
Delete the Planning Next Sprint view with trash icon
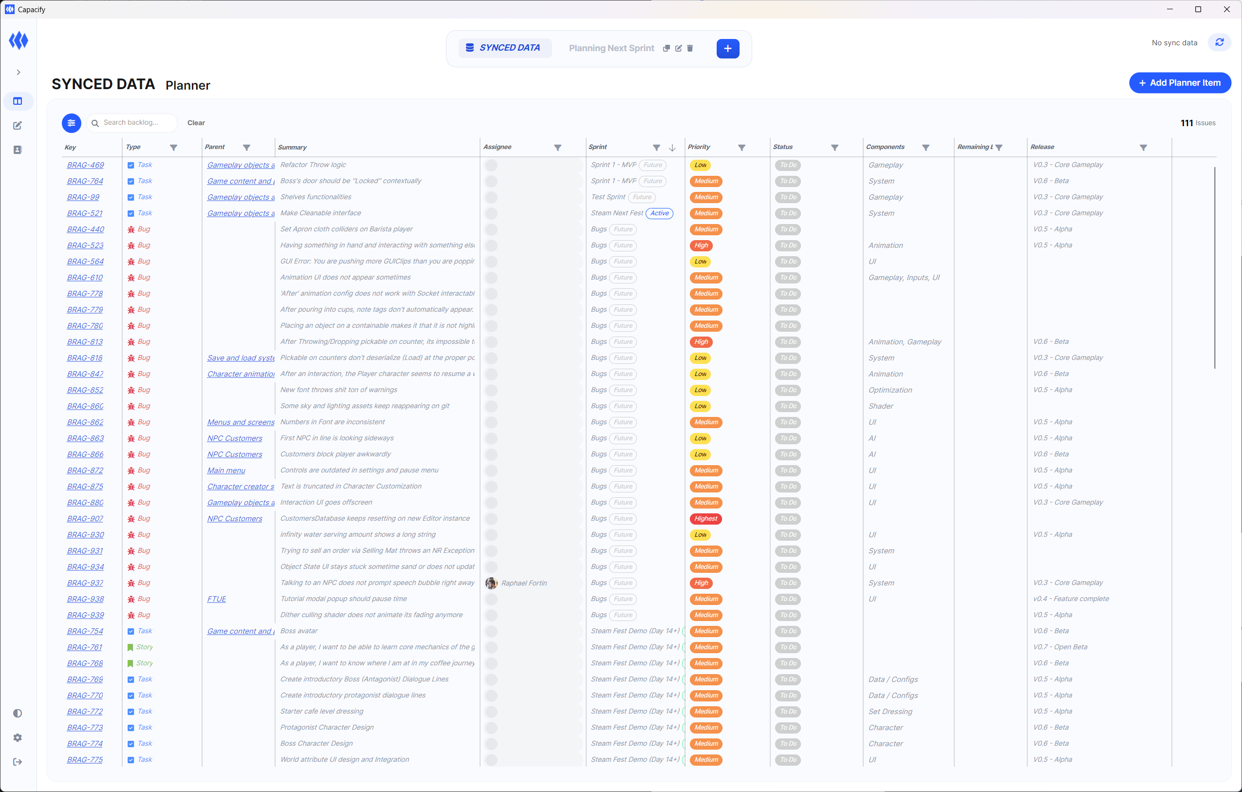[691, 48]
